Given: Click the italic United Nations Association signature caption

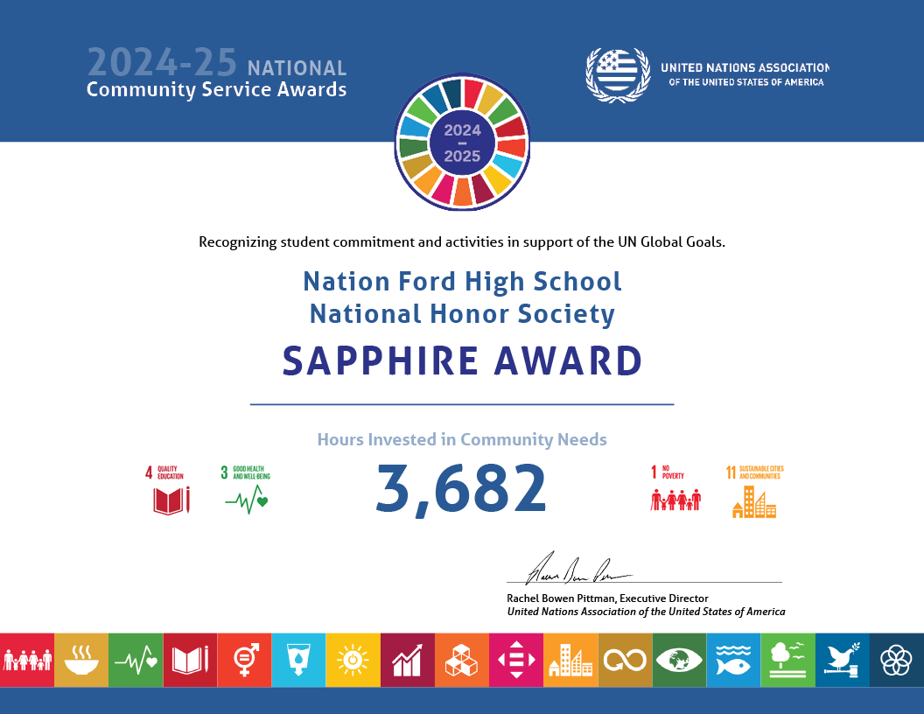Looking at the screenshot, I should point(646,612).
